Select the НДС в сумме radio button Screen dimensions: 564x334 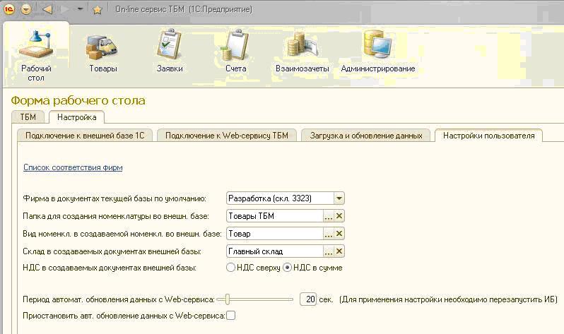[287, 268]
